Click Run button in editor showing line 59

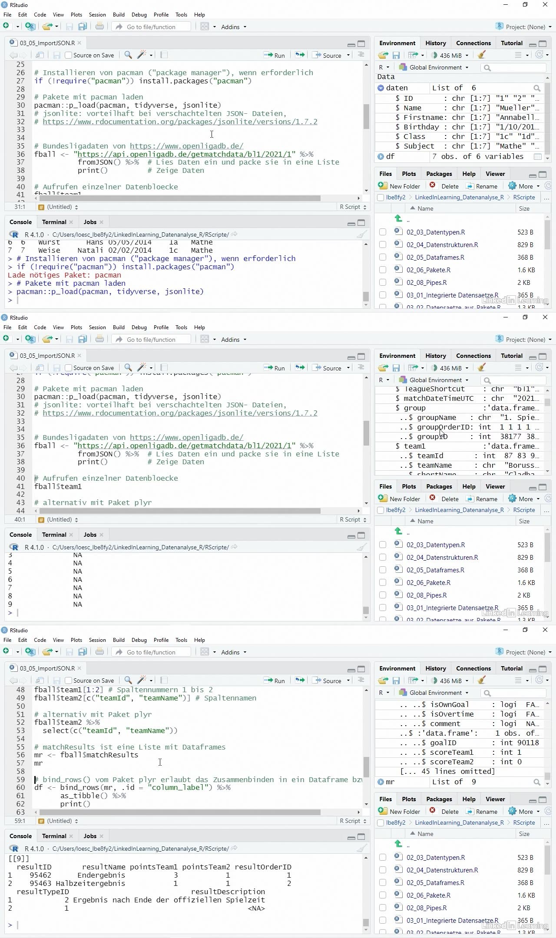pyautogui.click(x=275, y=680)
